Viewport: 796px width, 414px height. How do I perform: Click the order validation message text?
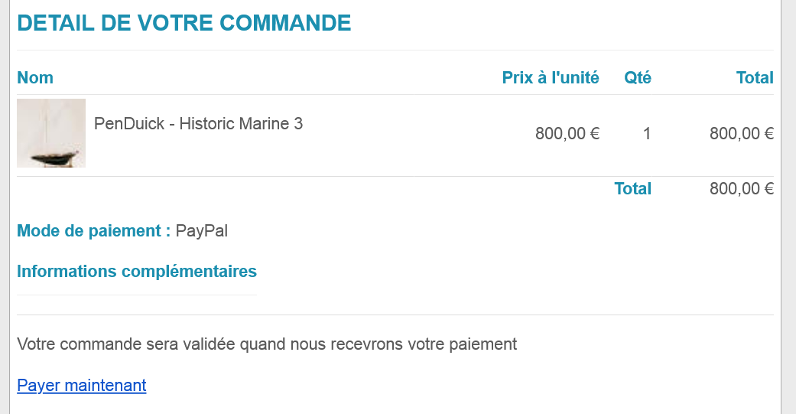(267, 344)
